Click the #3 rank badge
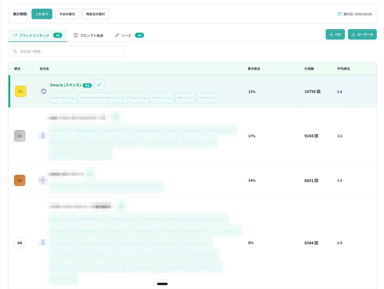Image resolution: width=384 pixels, height=289 pixels. [19, 180]
